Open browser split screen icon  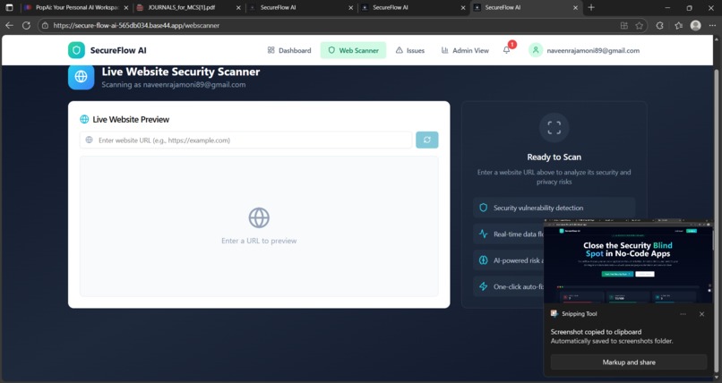click(x=624, y=26)
